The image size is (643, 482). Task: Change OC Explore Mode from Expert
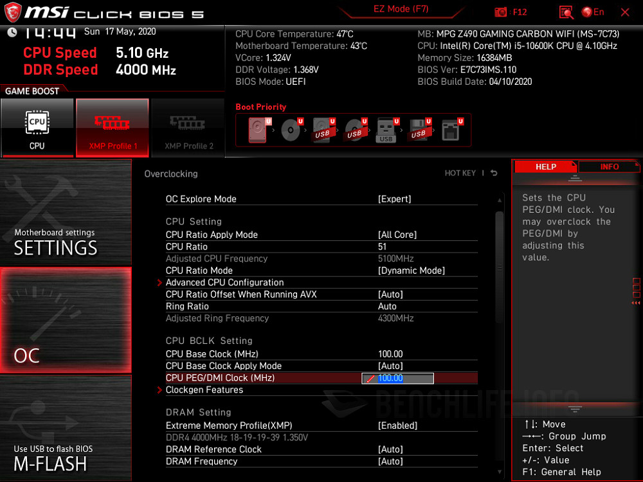(x=395, y=199)
